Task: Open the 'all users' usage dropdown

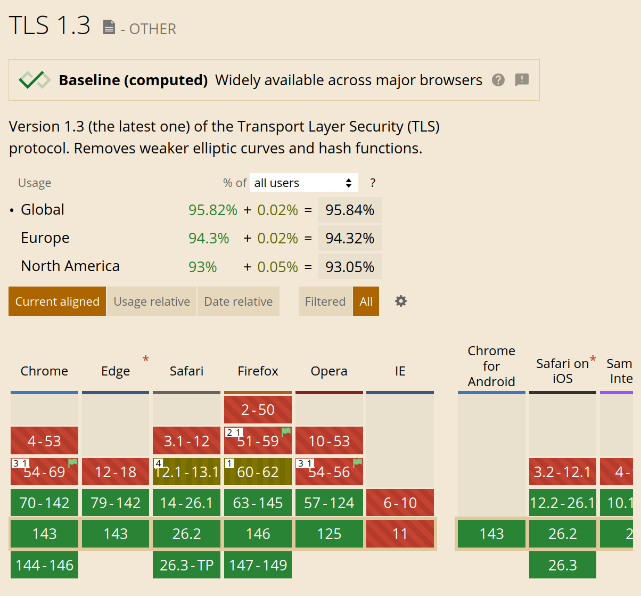Action: (x=303, y=183)
